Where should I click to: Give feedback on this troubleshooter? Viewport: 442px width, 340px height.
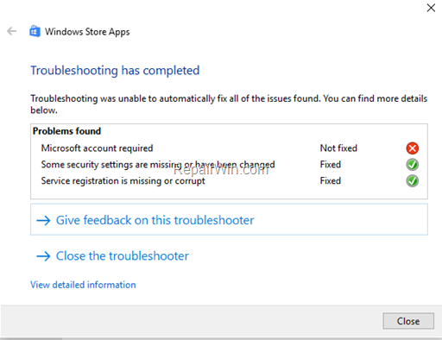point(229,219)
